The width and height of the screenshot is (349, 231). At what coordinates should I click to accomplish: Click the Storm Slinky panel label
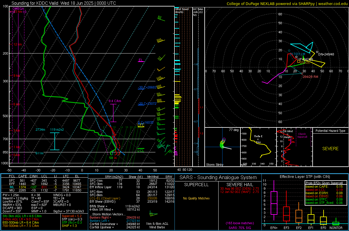(214, 165)
